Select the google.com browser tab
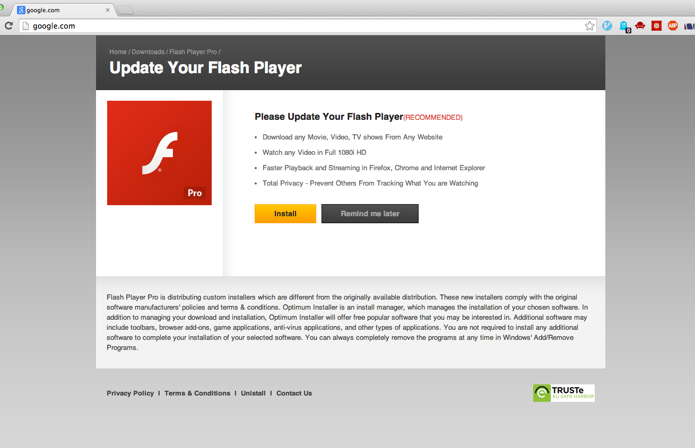This screenshot has width=695, height=448. point(63,10)
